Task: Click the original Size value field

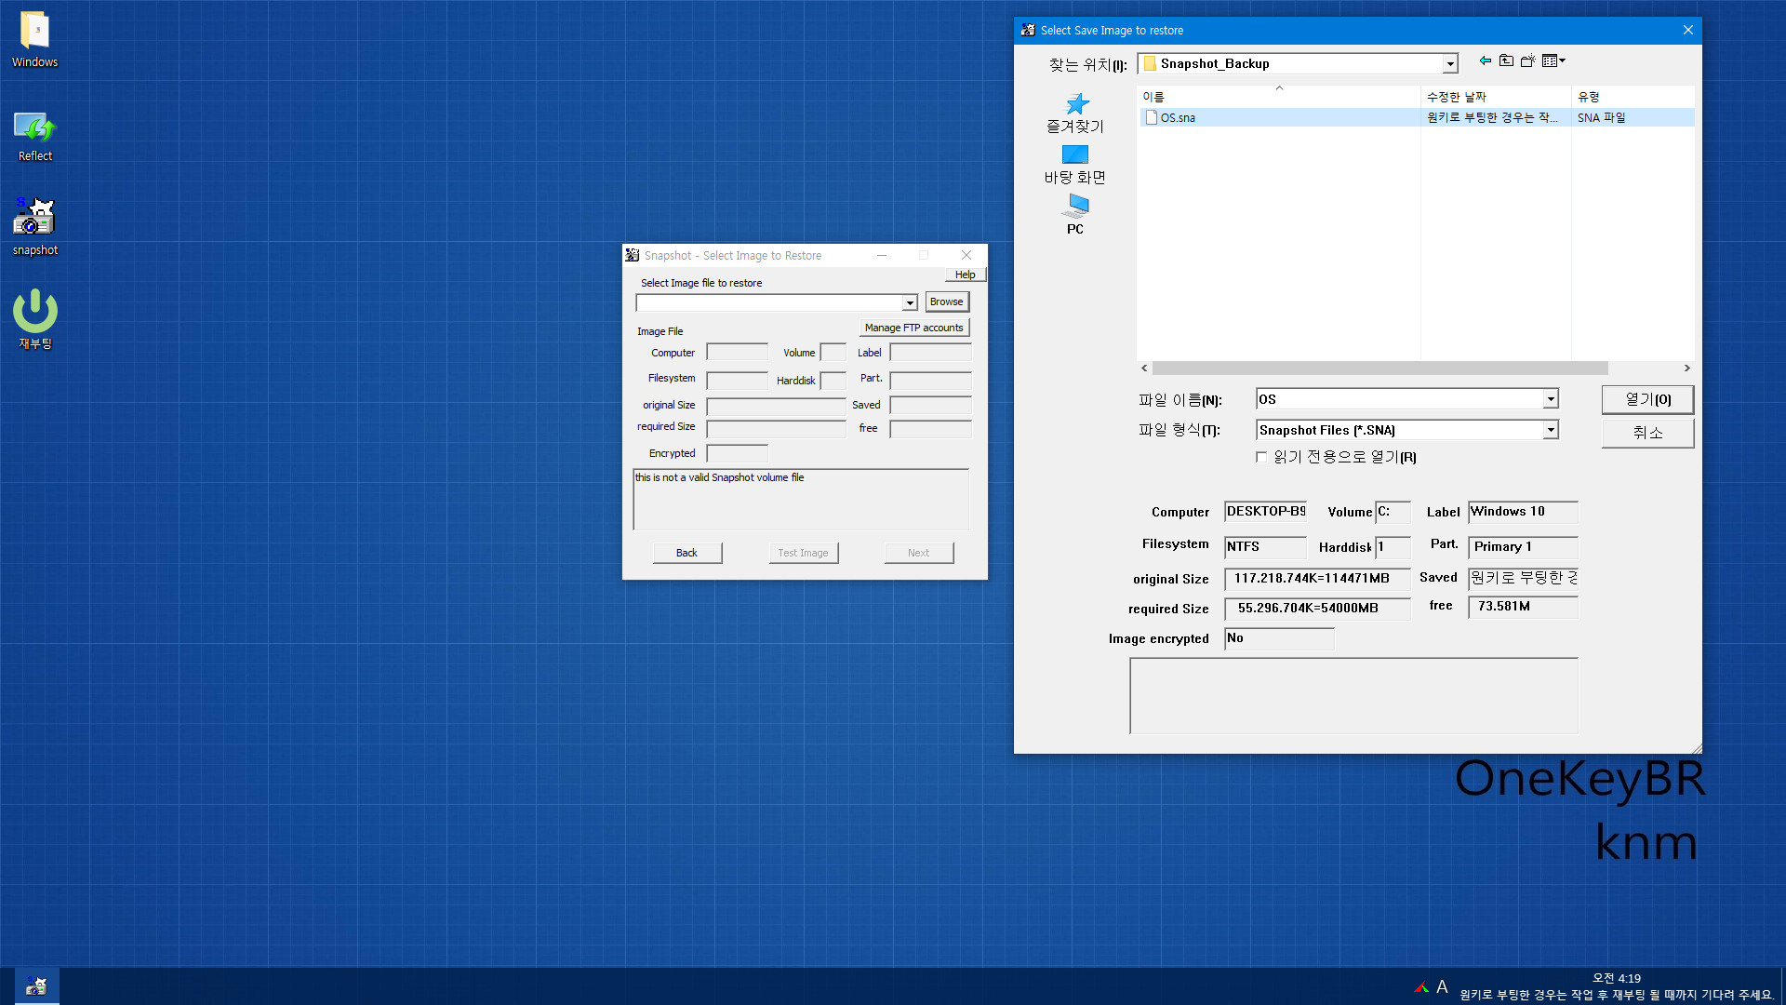Action: click(x=1317, y=579)
